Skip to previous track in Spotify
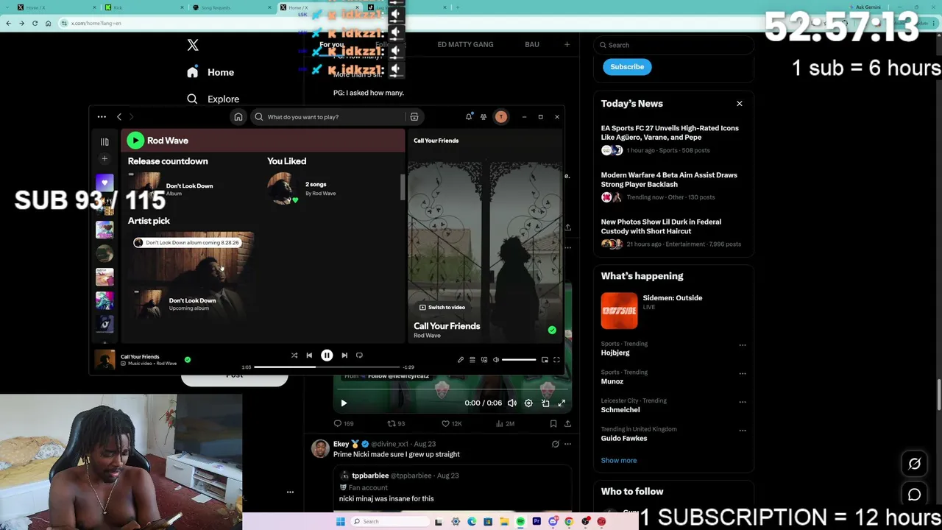 point(309,356)
